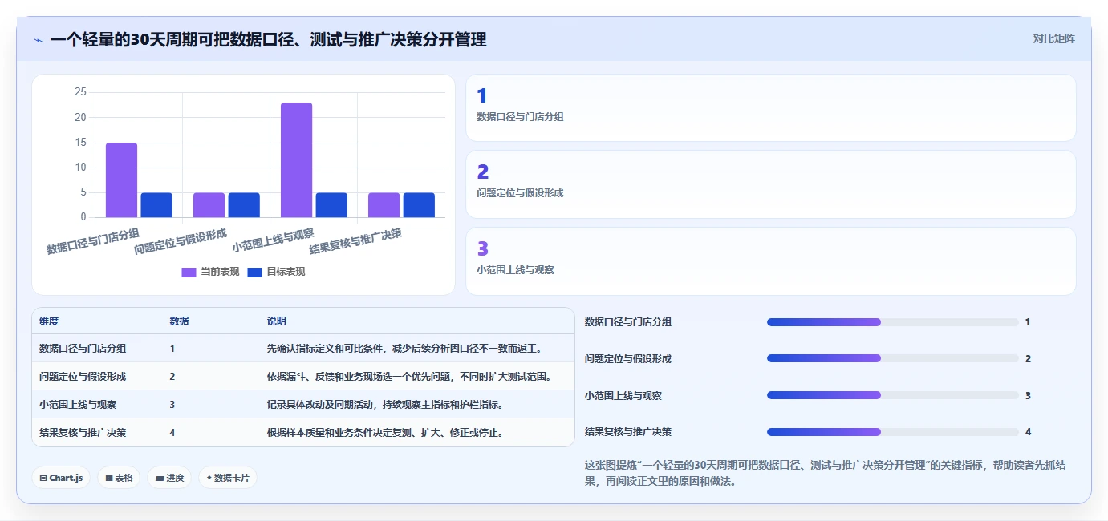The image size is (1108, 521).
Task: Click table value 4 in the 数据 column
Action: pyautogui.click(x=172, y=432)
